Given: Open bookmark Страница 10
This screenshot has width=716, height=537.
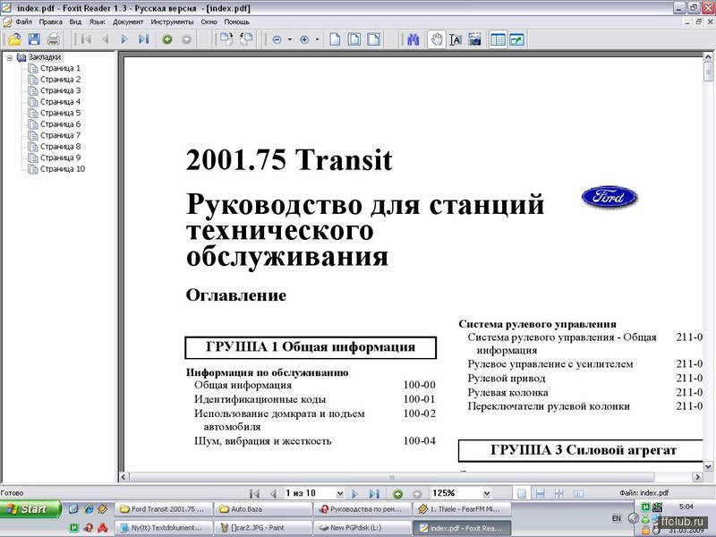Looking at the screenshot, I should click(63, 169).
